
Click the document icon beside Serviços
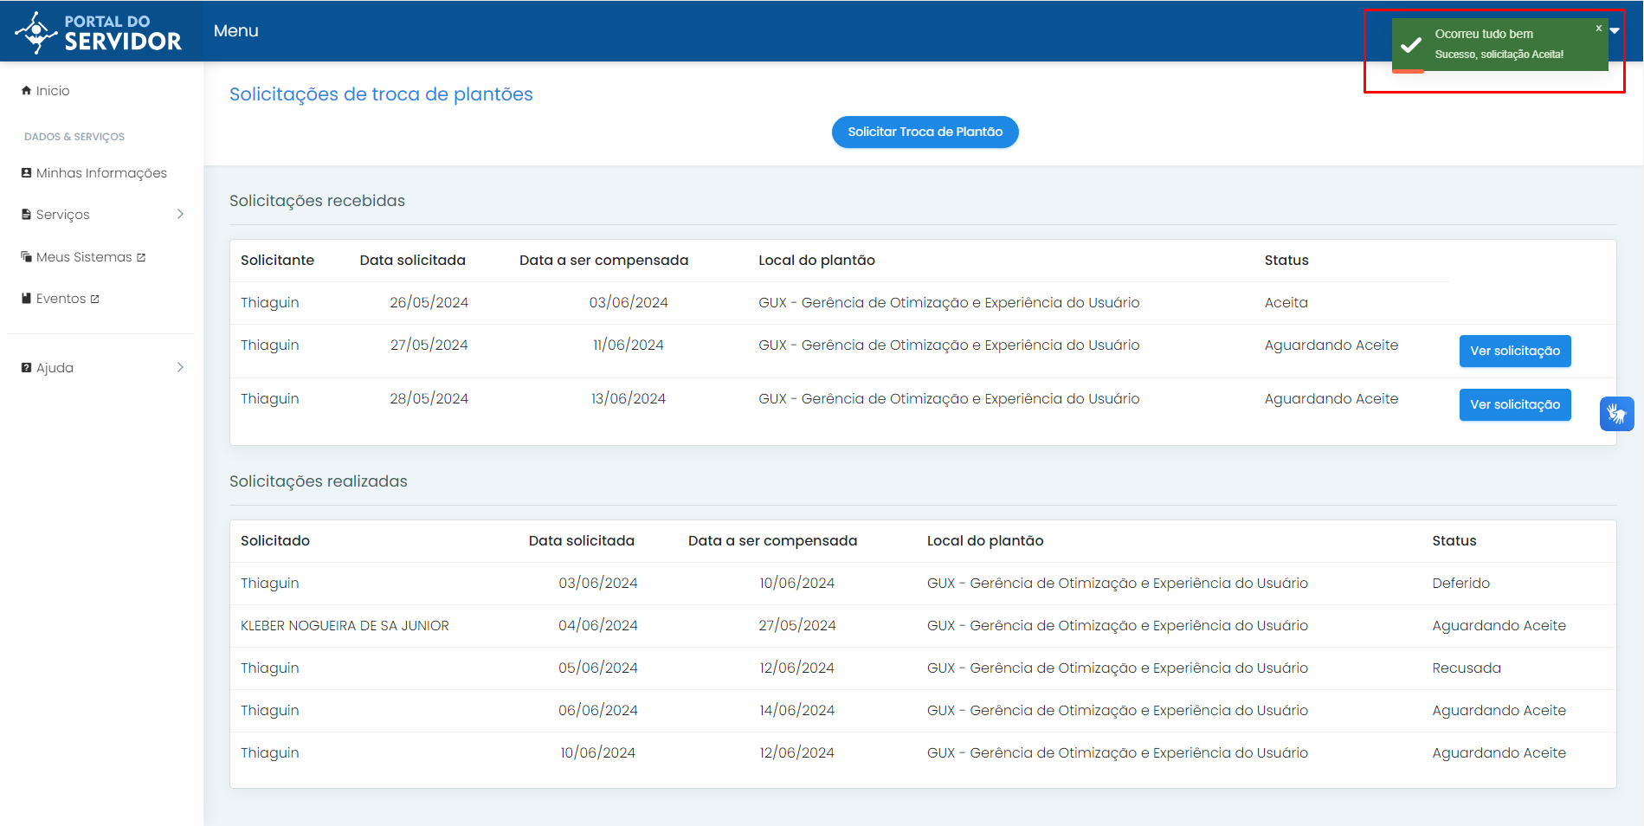(26, 214)
